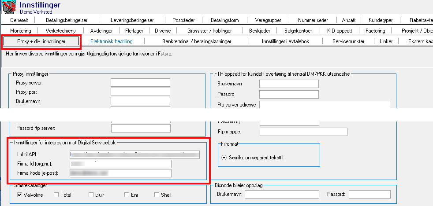The width and height of the screenshot is (433, 206).
Task: Select the Avdelinger tab
Action: click(102, 31)
